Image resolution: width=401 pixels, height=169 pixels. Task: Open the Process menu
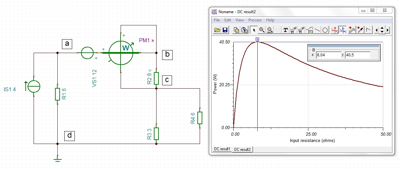coord(255,20)
